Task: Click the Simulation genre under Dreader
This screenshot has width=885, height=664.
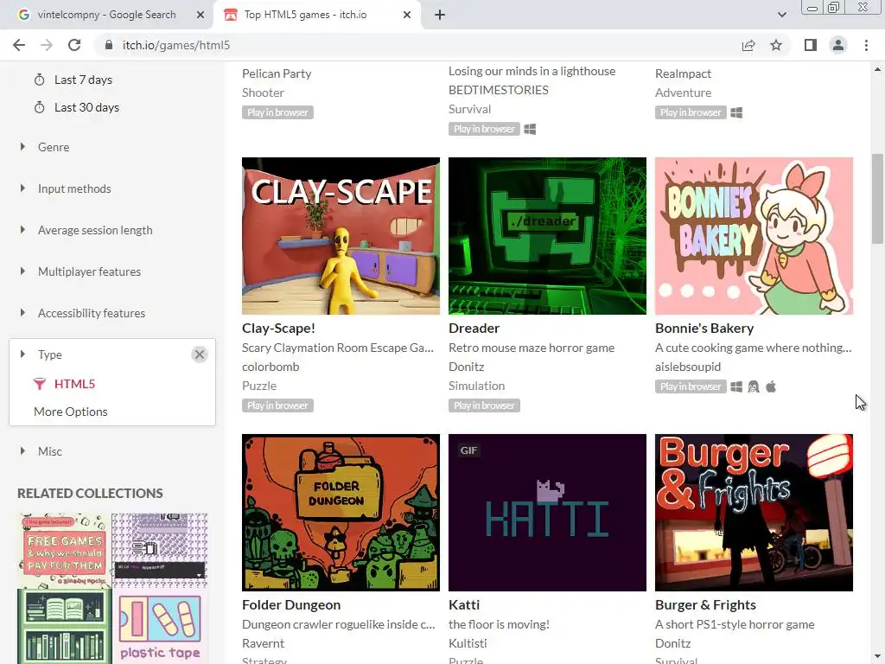Action: [x=476, y=386]
